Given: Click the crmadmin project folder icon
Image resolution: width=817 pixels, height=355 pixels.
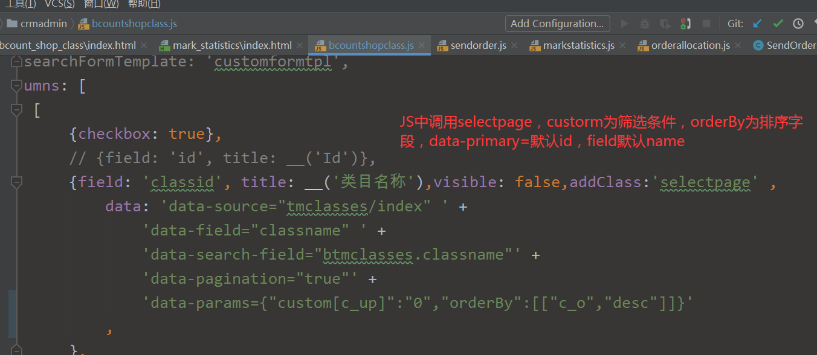Looking at the screenshot, I should (11, 24).
